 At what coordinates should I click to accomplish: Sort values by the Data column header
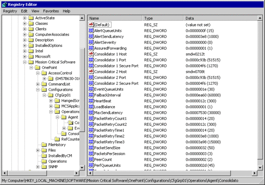pos(221,18)
